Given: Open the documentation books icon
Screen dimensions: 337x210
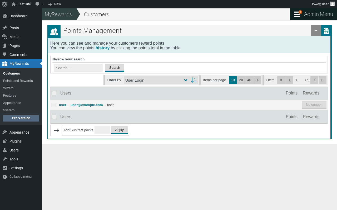Looking at the screenshot, I should 326,30.
